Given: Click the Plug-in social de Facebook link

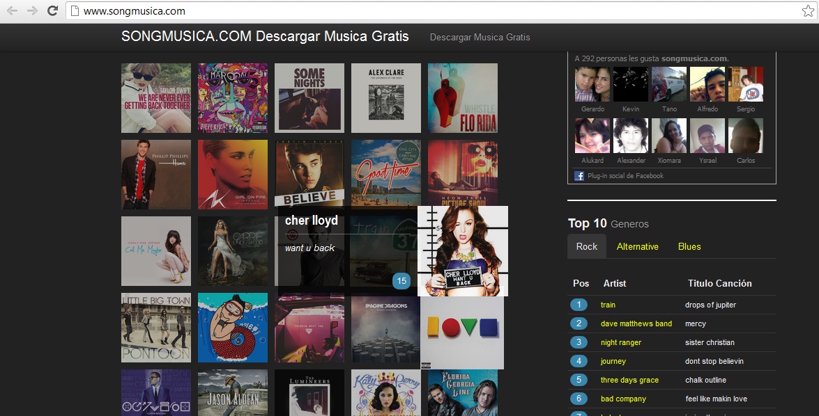Looking at the screenshot, I should pyautogui.click(x=625, y=176).
